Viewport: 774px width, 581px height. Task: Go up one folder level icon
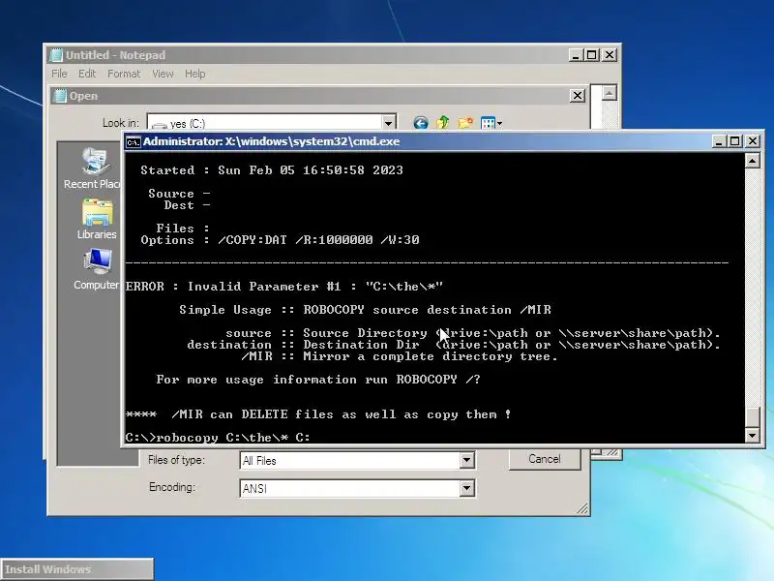[x=443, y=123]
